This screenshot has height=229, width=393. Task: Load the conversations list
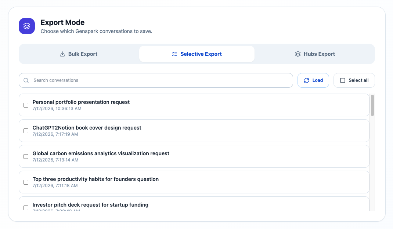point(313,80)
